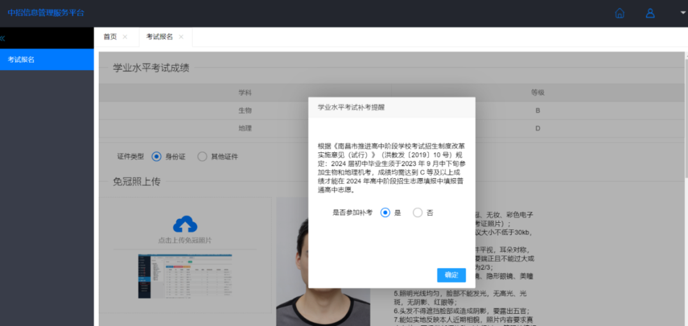Click the 学业水平考试补考提醒 dialog title
The height and width of the screenshot is (326, 688).
tap(351, 107)
